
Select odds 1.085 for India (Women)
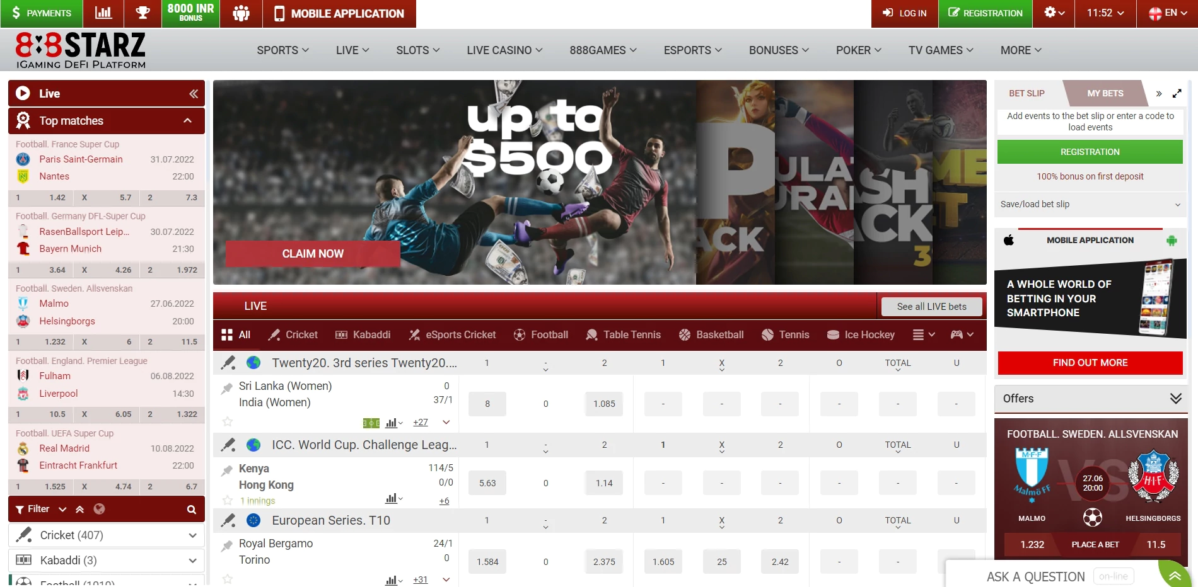604,404
